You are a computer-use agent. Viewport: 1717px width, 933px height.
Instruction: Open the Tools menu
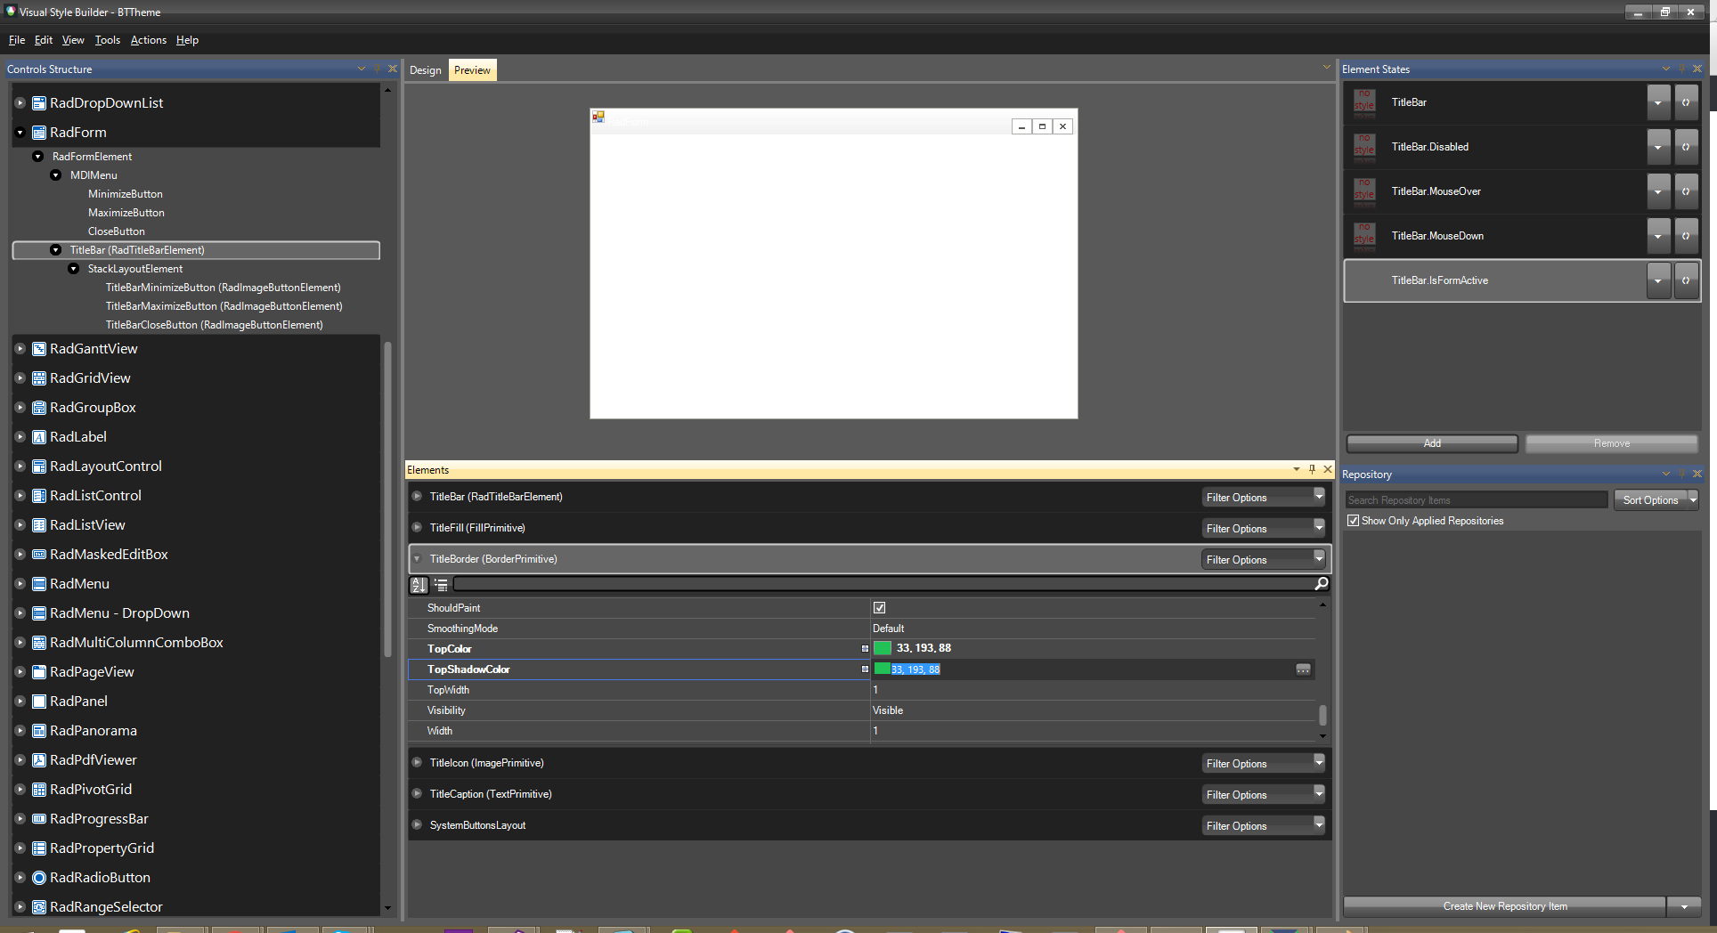click(x=108, y=40)
